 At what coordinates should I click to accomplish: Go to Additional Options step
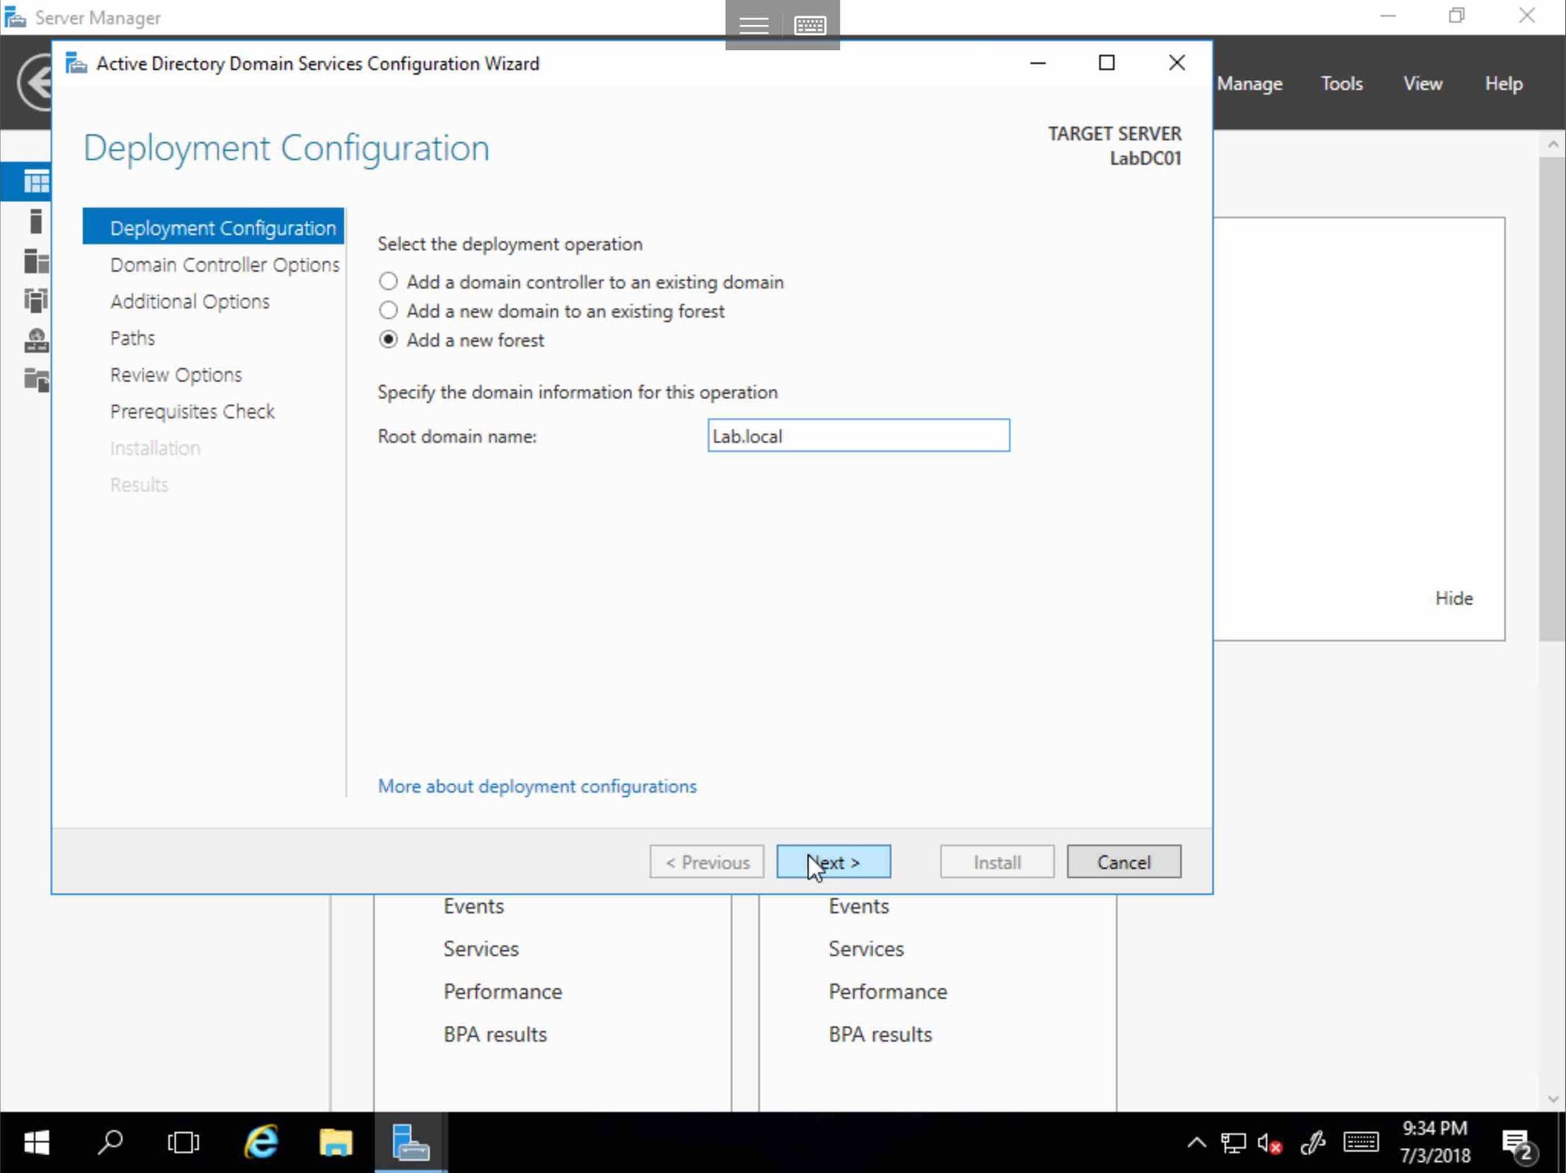point(189,301)
